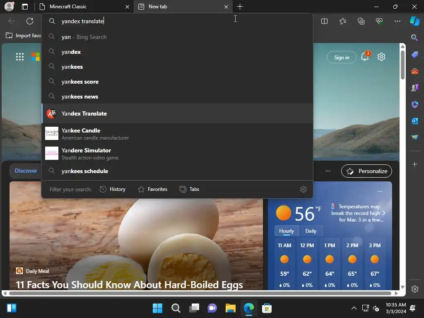
Task: Open the sidebar Outlook icon
Action: pos(414,121)
